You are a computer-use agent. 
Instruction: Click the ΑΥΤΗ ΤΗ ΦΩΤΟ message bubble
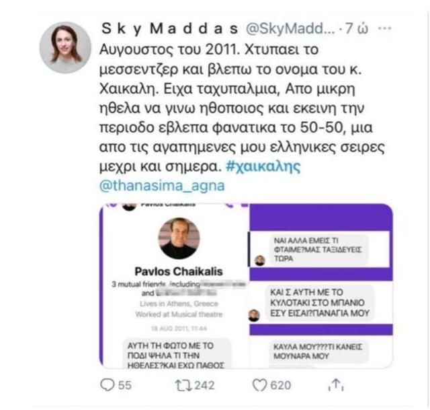176,353
